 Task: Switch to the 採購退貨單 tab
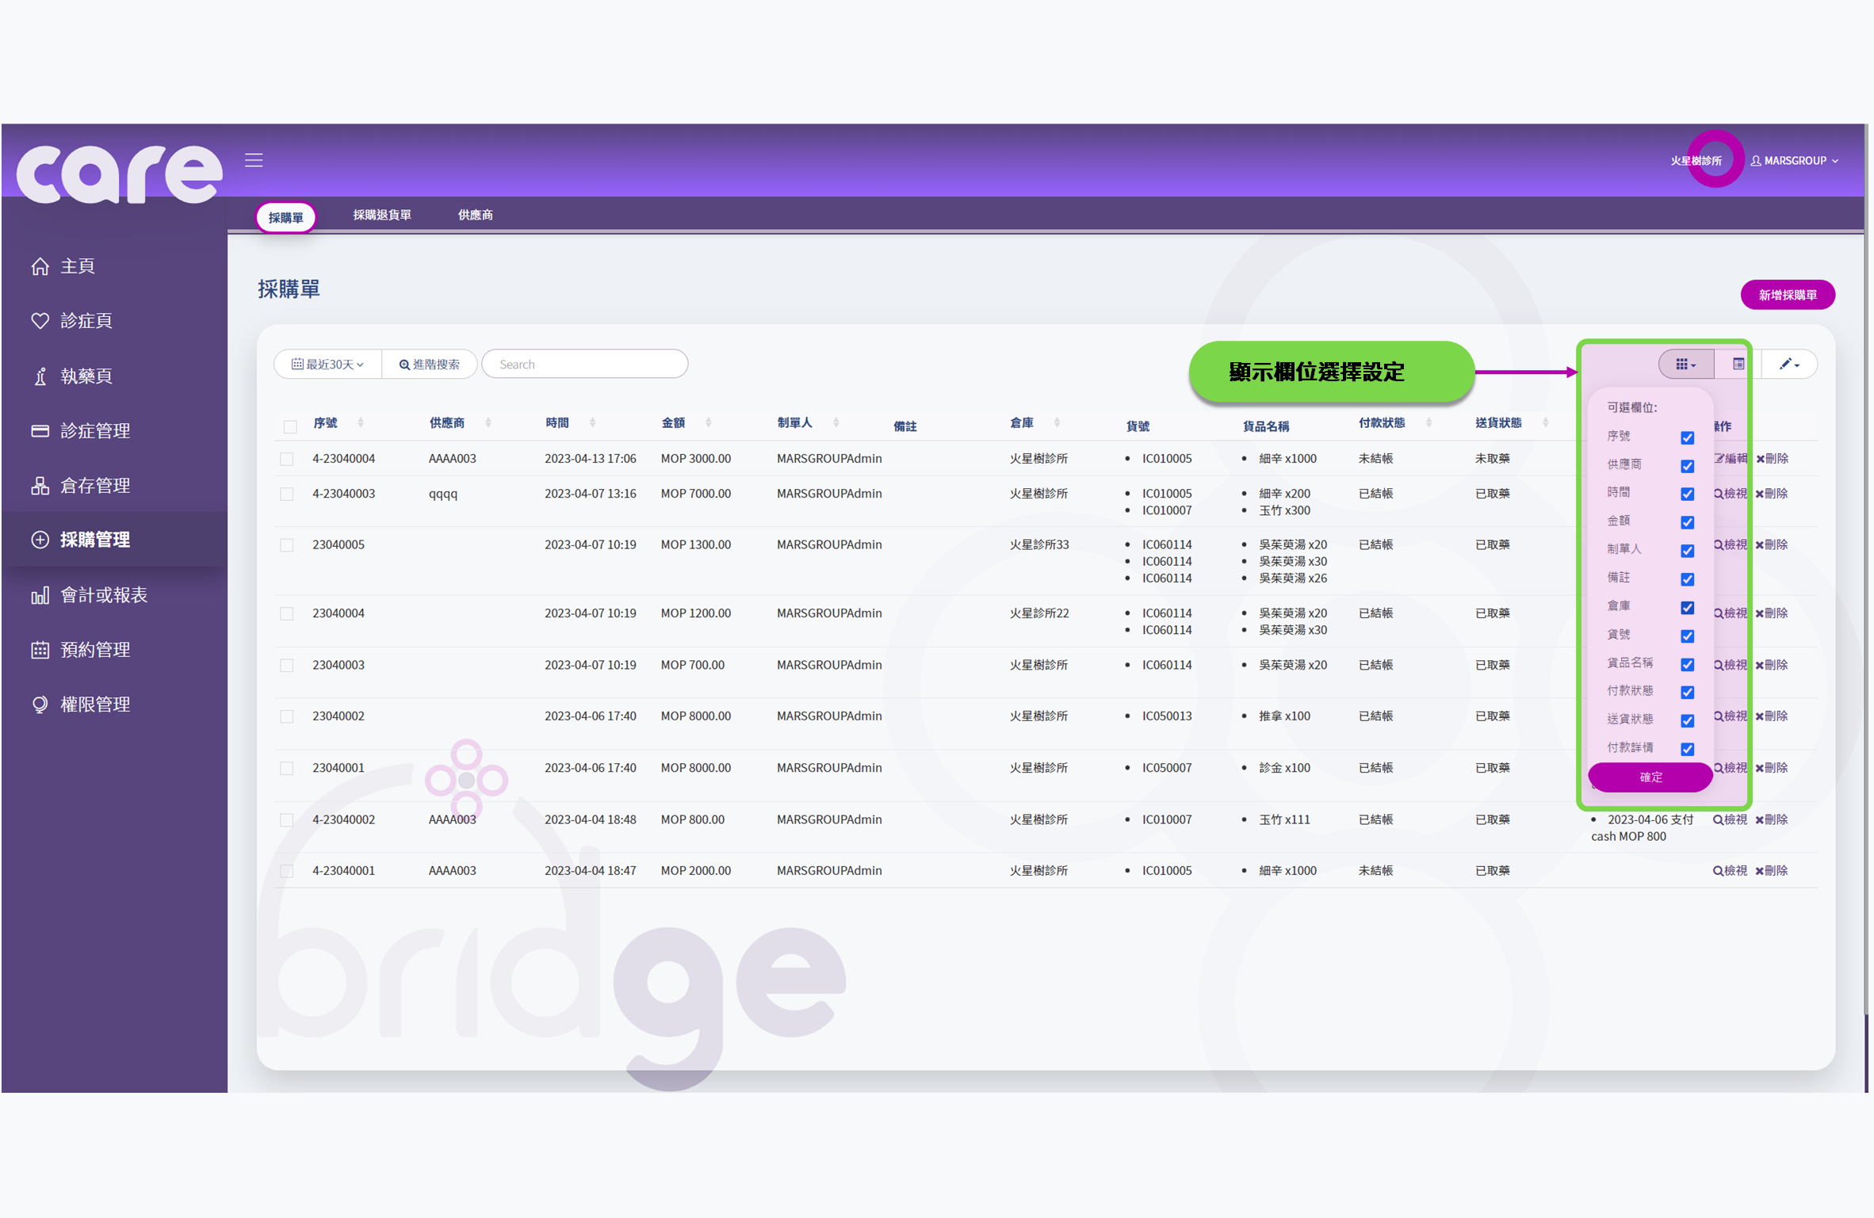381,215
